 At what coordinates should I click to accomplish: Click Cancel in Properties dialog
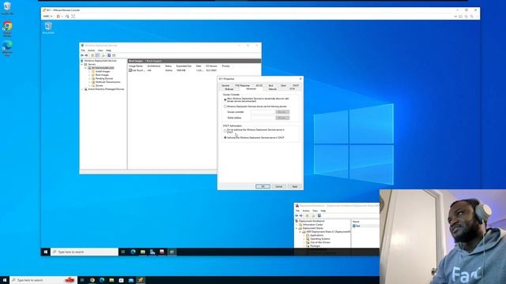[x=279, y=186]
